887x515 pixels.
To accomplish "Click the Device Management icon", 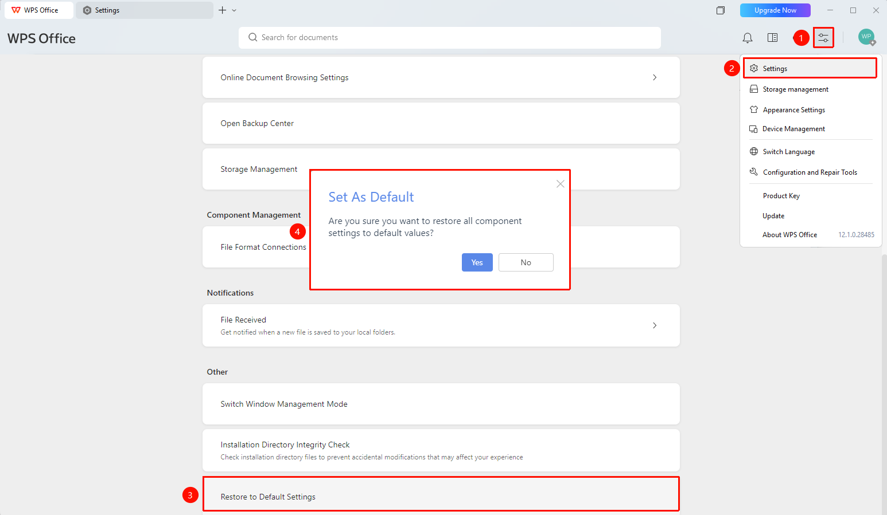I will 753,129.
